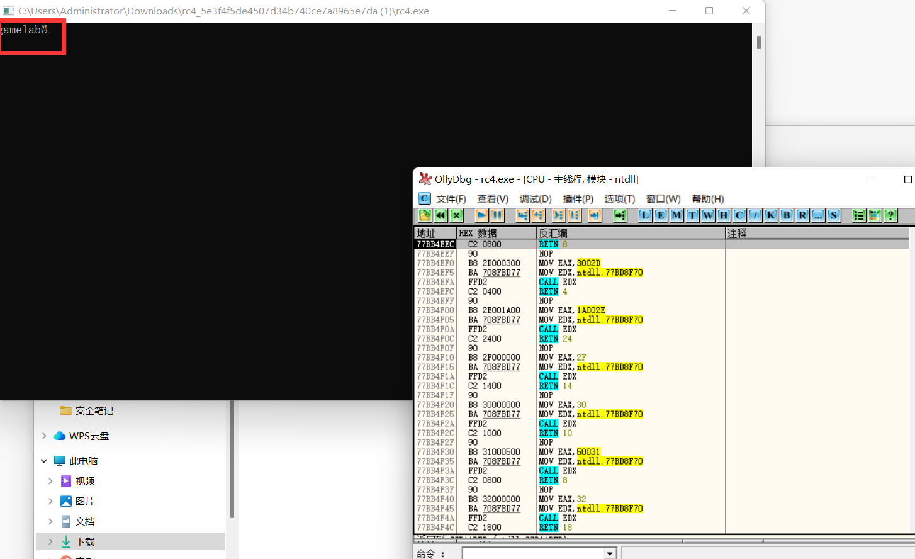The height and width of the screenshot is (559, 915).
Task: Select row MOV EAX,50031
Action: tap(661, 452)
